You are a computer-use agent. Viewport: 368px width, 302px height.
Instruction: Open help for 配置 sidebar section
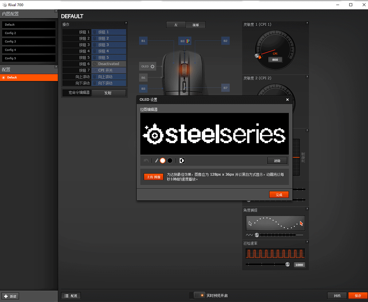point(56,67)
